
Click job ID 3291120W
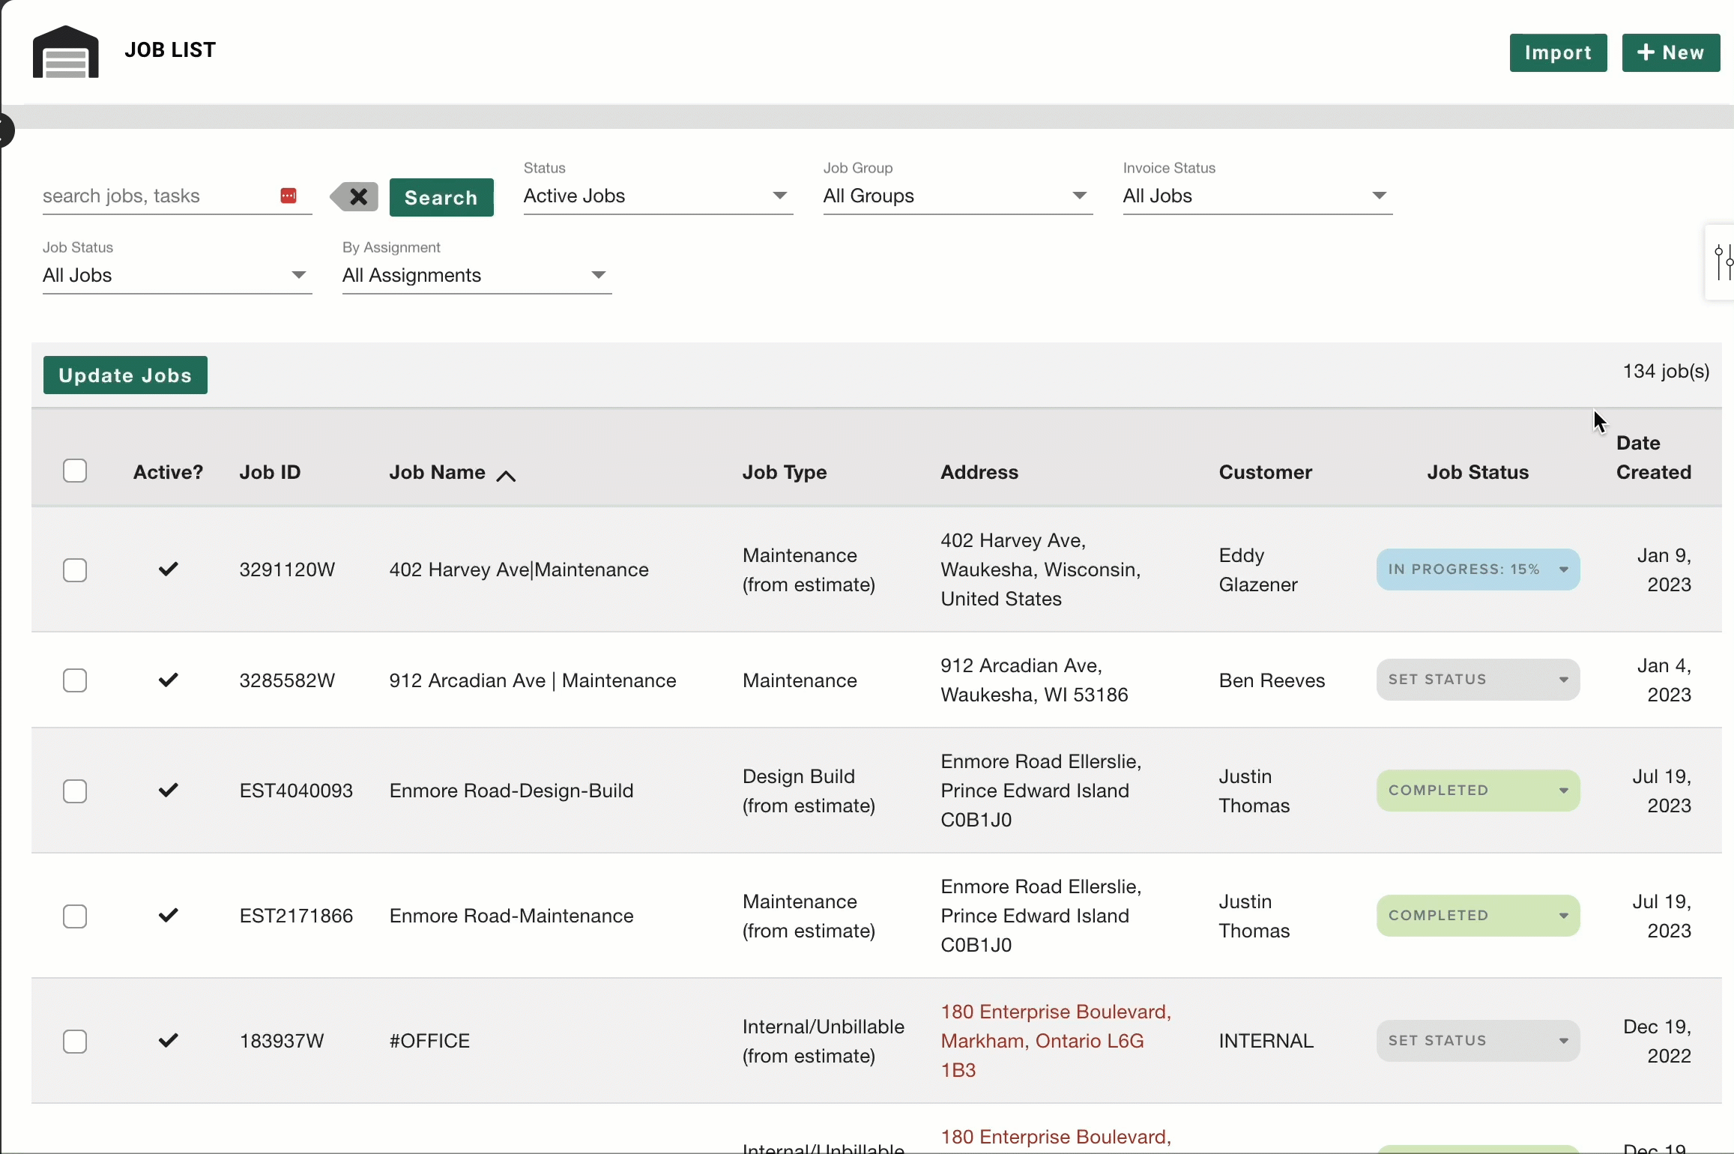287,570
